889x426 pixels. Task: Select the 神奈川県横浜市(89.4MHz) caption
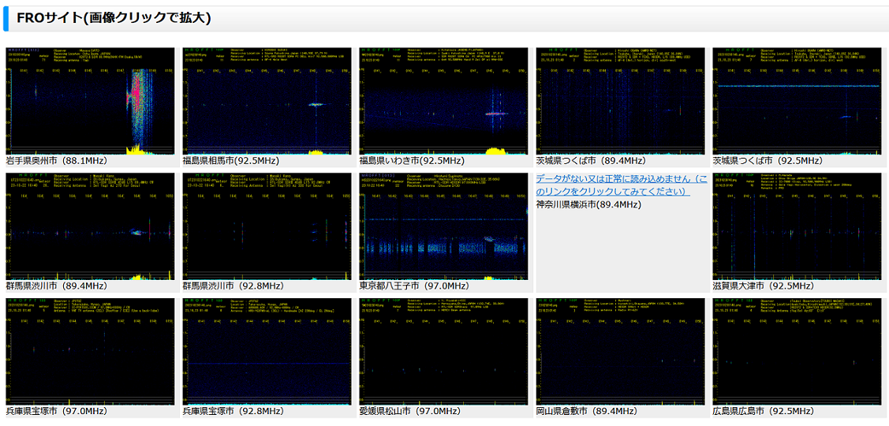pos(587,204)
